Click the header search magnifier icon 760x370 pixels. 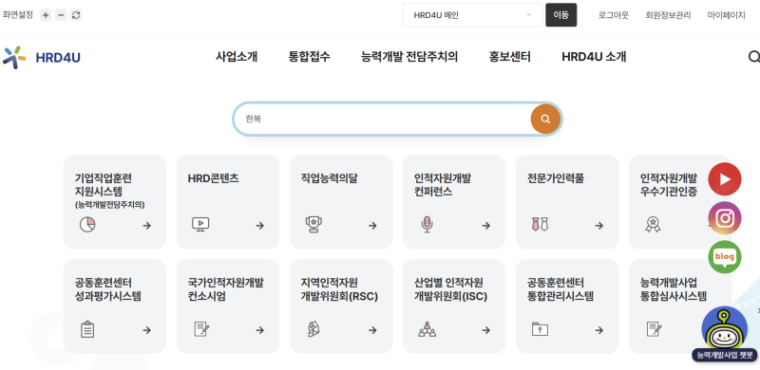pos(753,57)
